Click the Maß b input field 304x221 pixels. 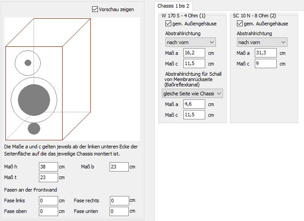(x=118, y=167)
